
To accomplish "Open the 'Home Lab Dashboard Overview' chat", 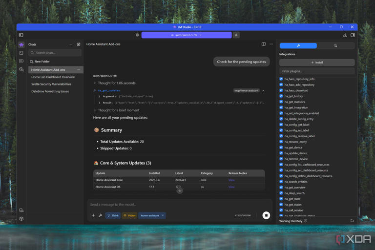I will tap(53, 77).
